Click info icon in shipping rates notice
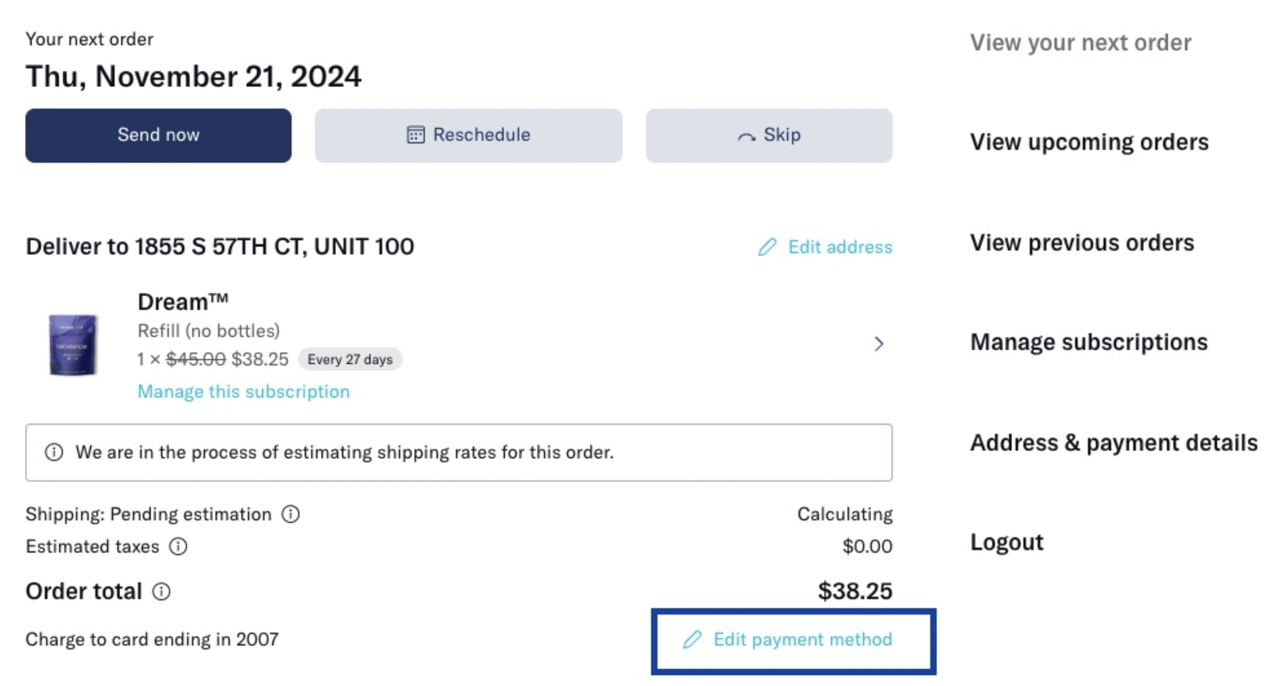 click(54, 452)
